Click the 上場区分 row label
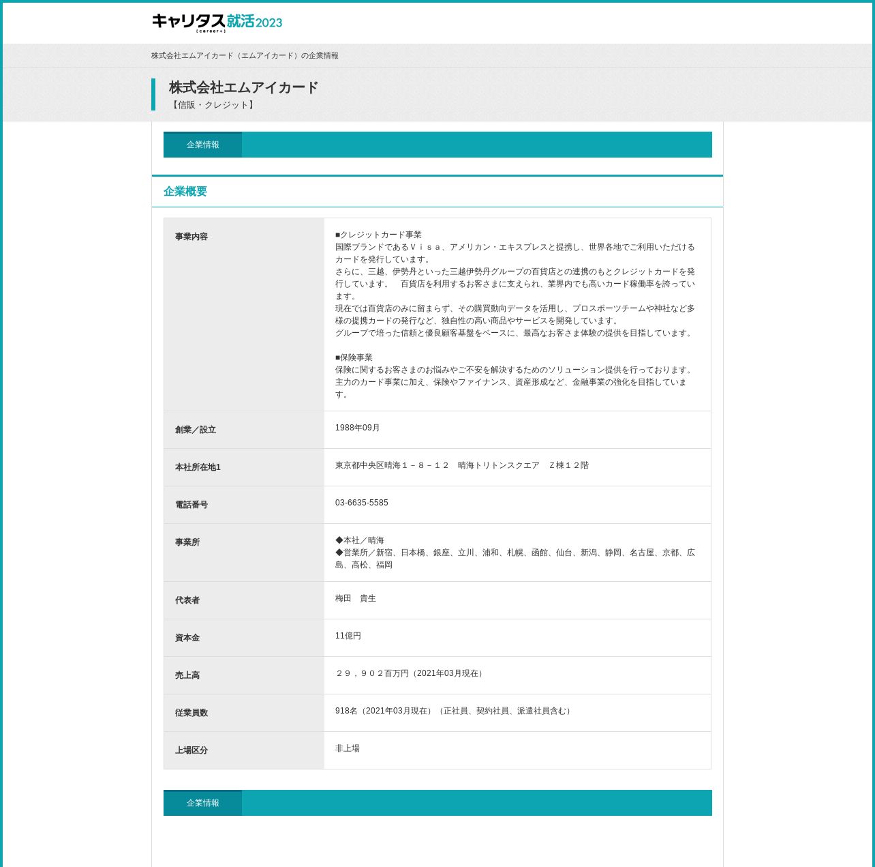The width and height of the screenshot is (875, 867). tap(191, 750)
